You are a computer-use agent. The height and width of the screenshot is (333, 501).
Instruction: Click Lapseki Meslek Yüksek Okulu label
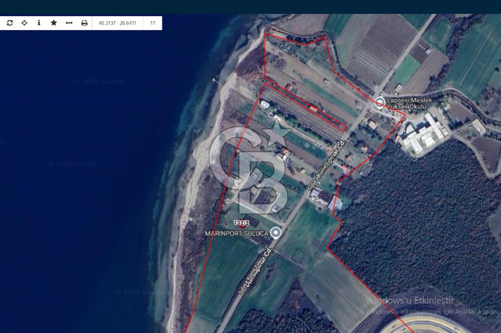(409, 103)
